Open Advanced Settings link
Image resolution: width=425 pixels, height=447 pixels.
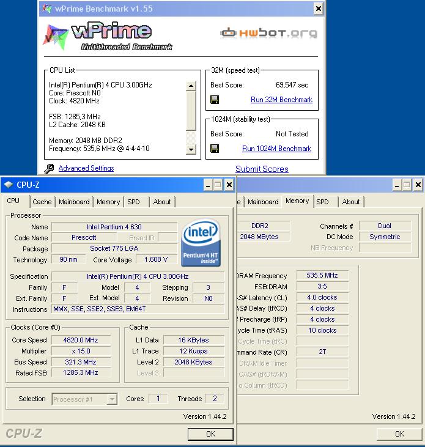(x=86, y=168)
